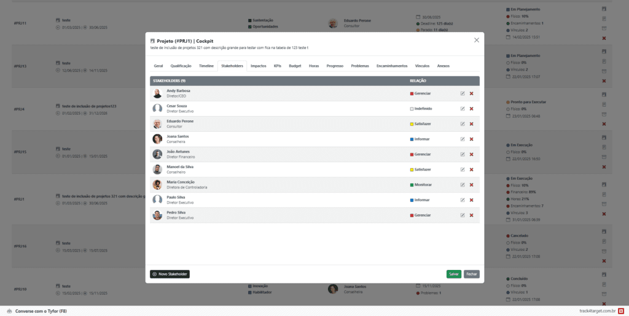The image size is (629, 316).
Task: Click the Fechar button
Action: point(471,274)
